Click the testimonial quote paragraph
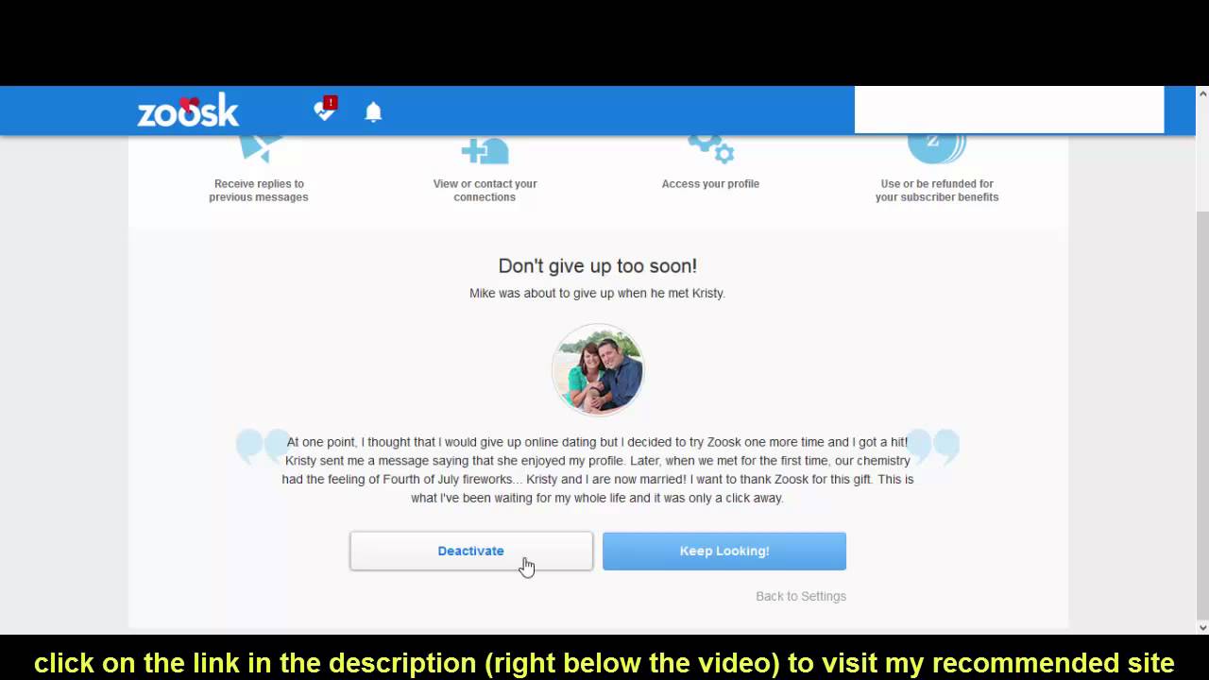This screenshot has width=1209, height=680. [598, 469]
